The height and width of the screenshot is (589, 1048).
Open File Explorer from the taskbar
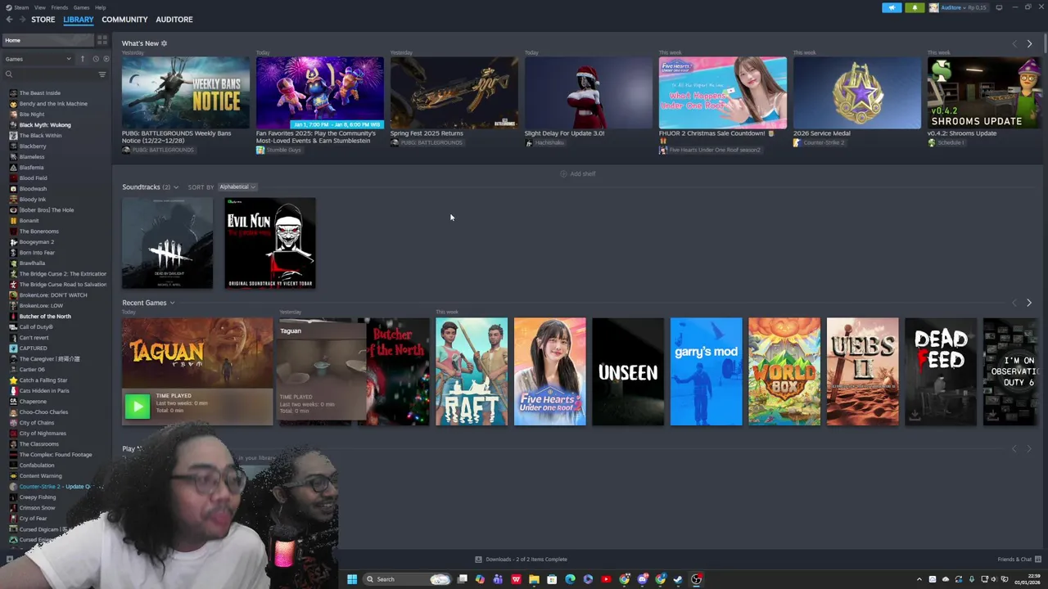[534, 579]
